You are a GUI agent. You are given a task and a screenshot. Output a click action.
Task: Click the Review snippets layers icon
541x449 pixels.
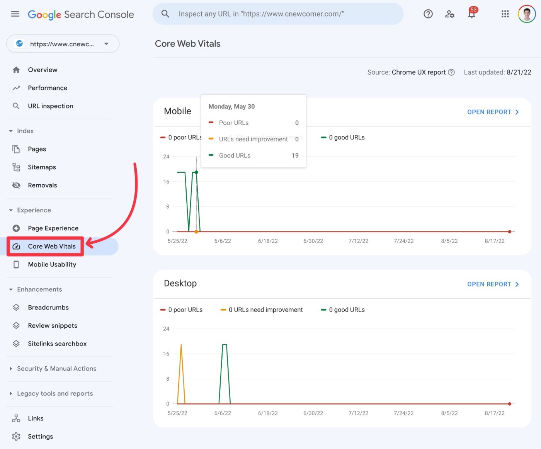(x=16, y=325)
